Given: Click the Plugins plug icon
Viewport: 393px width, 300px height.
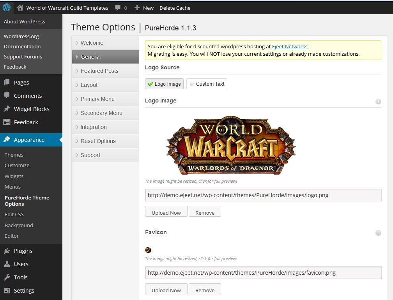Looking at the screenshot, I should coord(7,251).
